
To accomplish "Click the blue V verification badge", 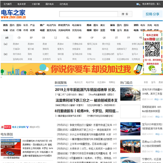I will [27, 127].
